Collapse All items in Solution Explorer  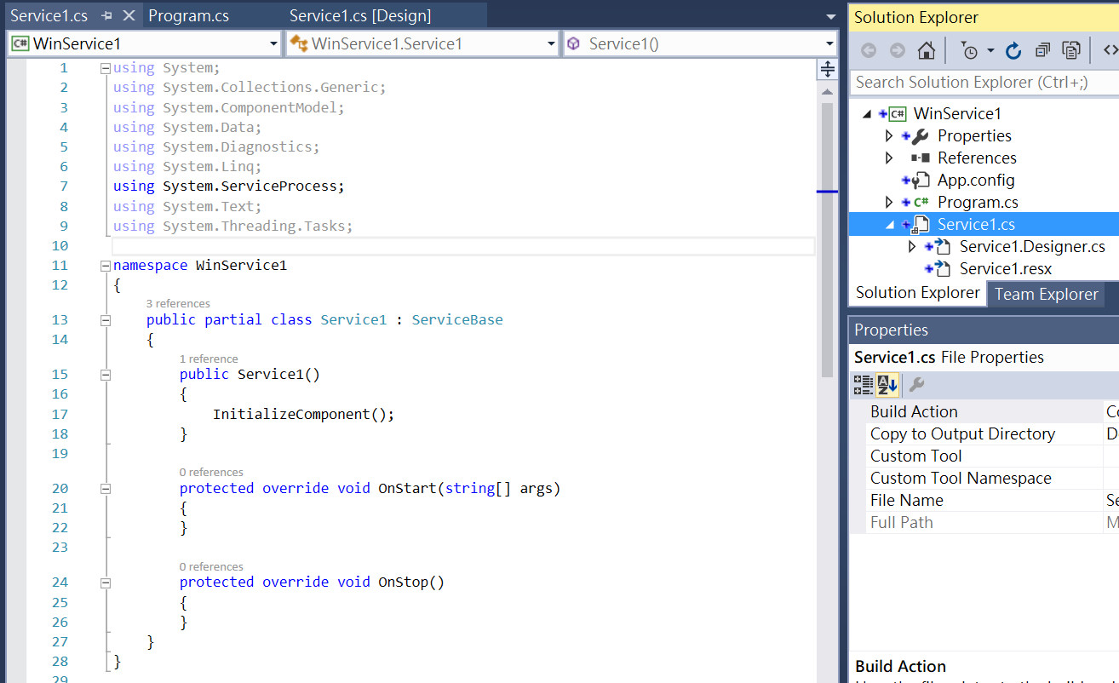[1042, 51]
